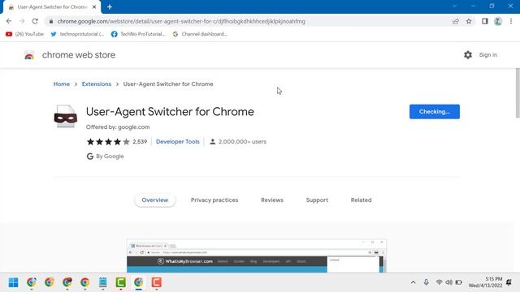The image size is (520, 292).
Task: Click the page vertical scrollbar
Action: pos(518,92)
